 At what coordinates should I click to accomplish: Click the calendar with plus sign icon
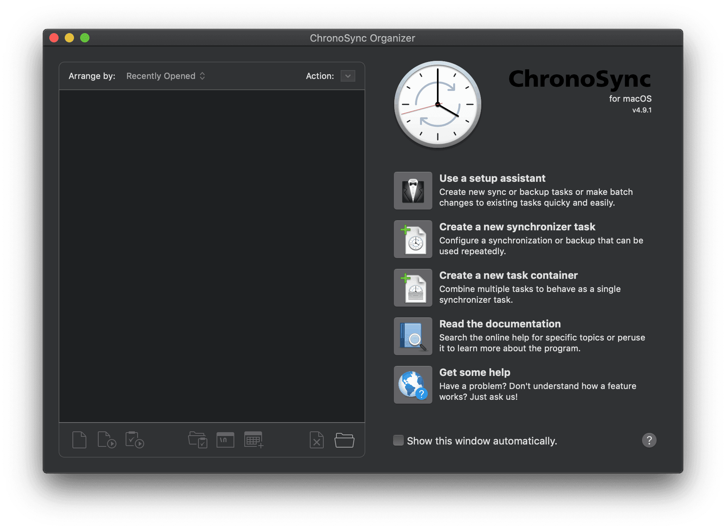tap(254, 440)
